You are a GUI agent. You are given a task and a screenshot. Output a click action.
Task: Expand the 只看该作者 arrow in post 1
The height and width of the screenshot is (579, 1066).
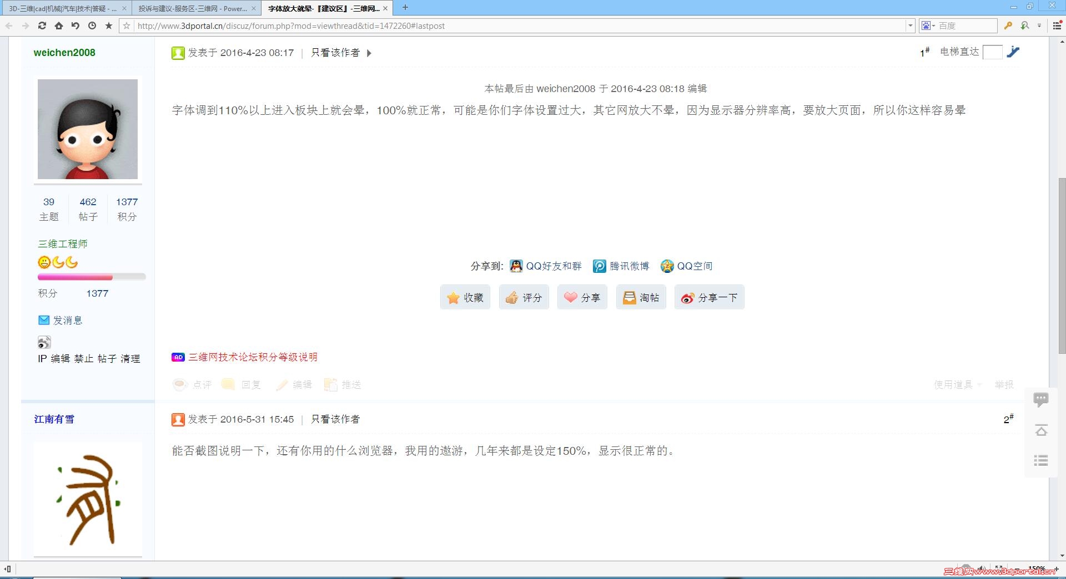click(369, 53)
